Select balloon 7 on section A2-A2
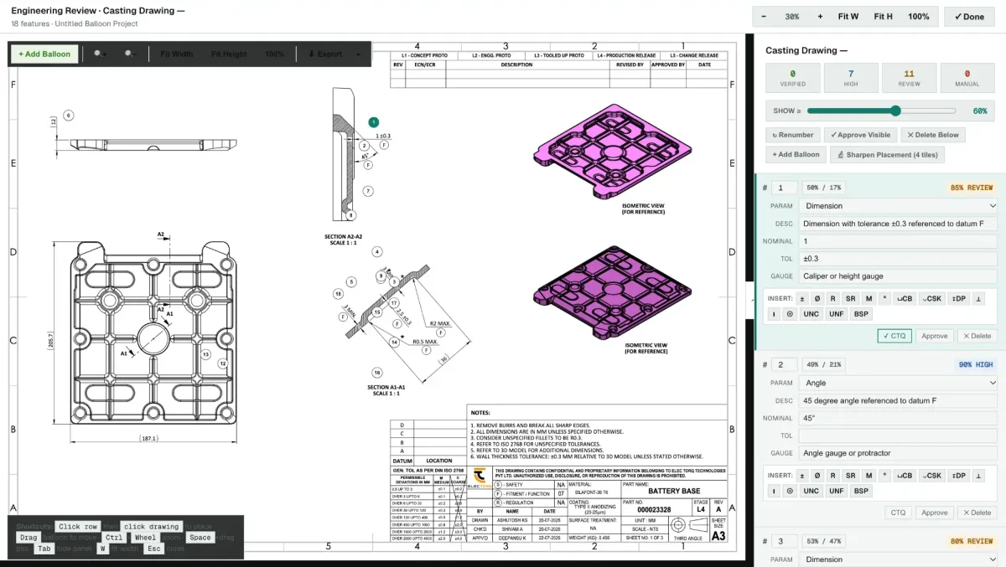 click(367, 192)
